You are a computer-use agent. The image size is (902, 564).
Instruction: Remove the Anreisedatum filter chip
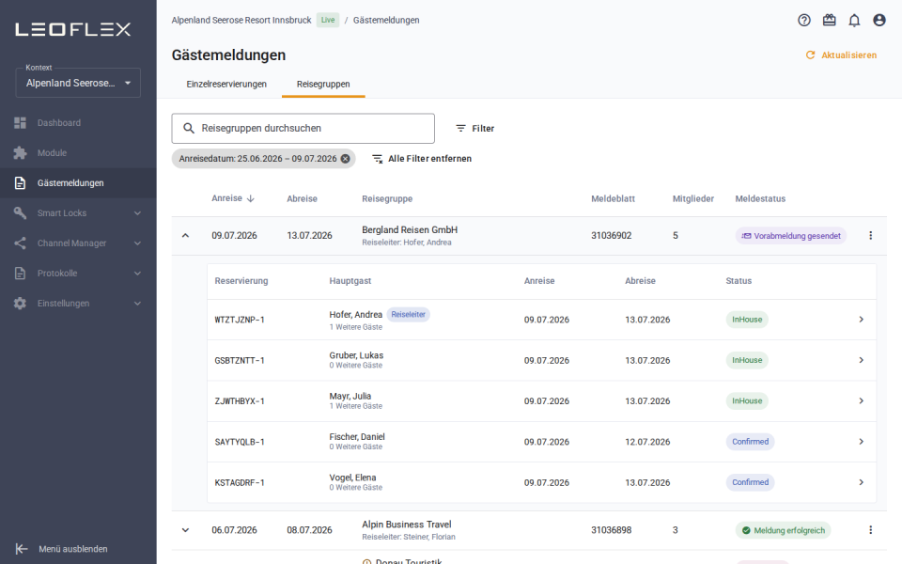345,159
